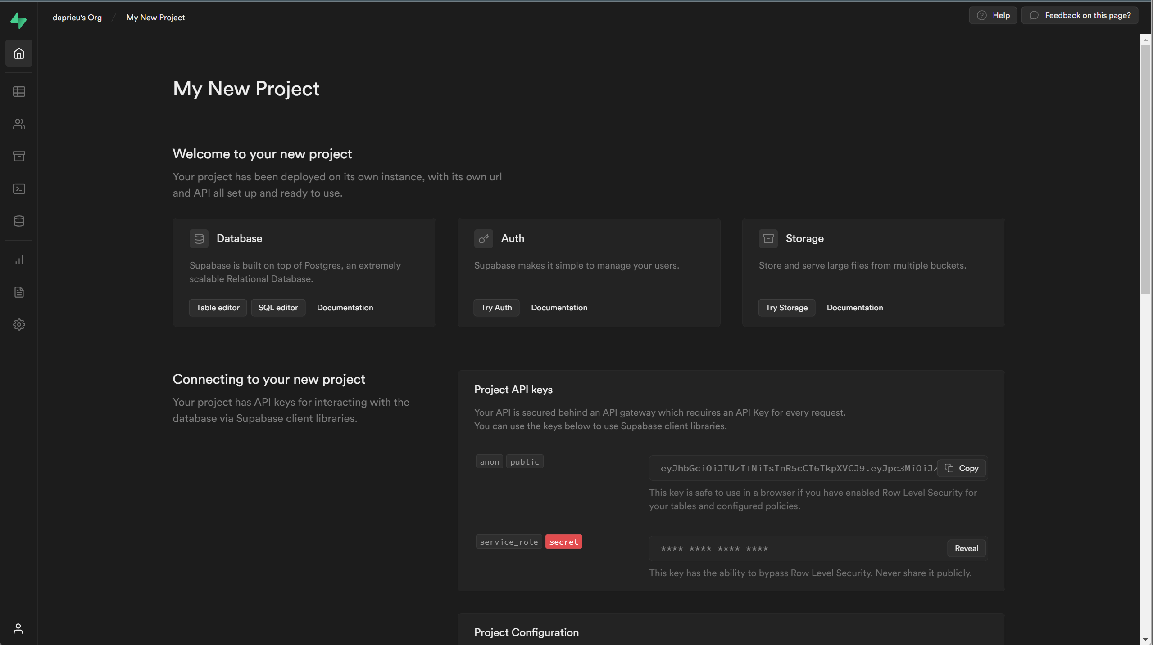Select My New Project breadcrumb
Screen dimensions: 1153x645
click(x=155, y=18)
